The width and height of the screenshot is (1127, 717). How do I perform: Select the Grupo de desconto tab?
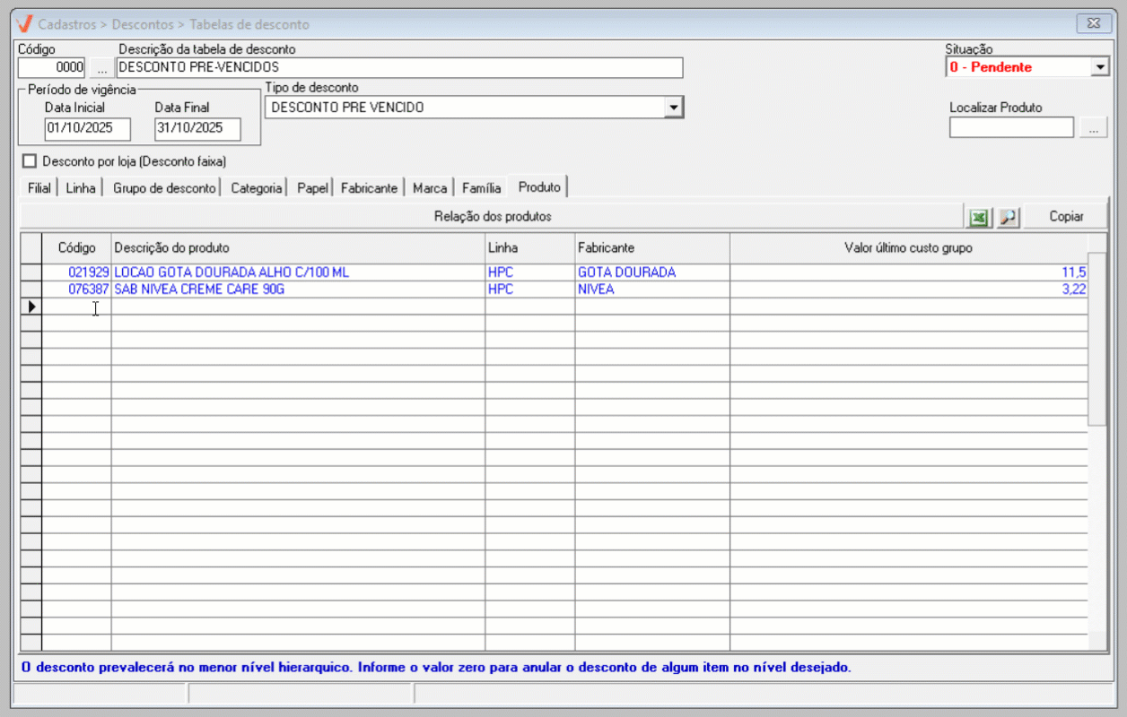coord(164,188)
